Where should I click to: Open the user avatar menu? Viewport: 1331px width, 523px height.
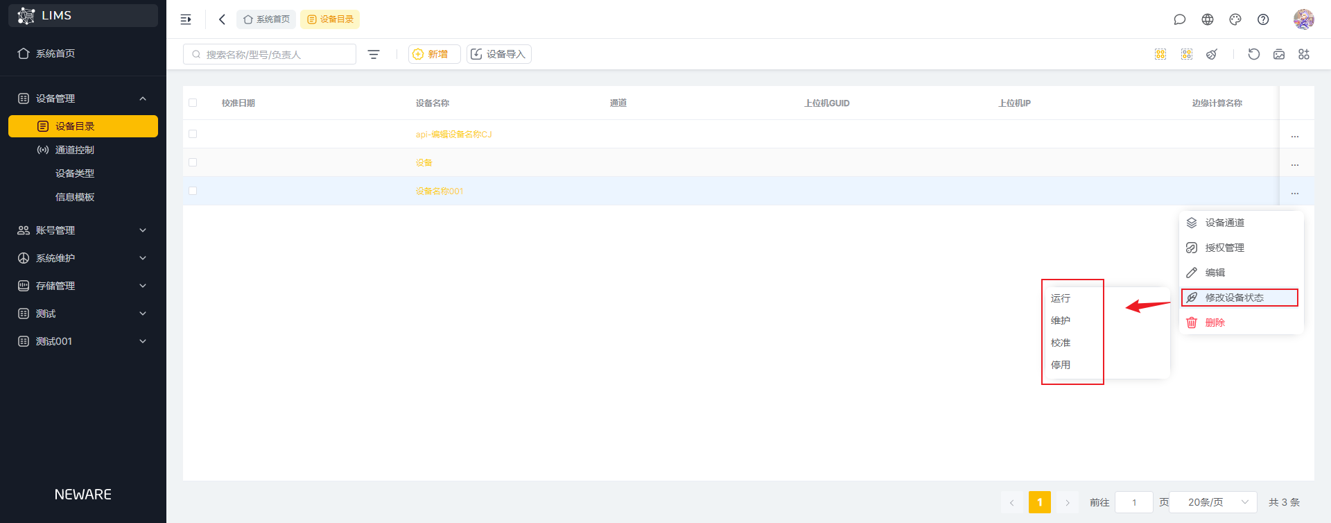pyautogui.click(x=1304, y=19)
